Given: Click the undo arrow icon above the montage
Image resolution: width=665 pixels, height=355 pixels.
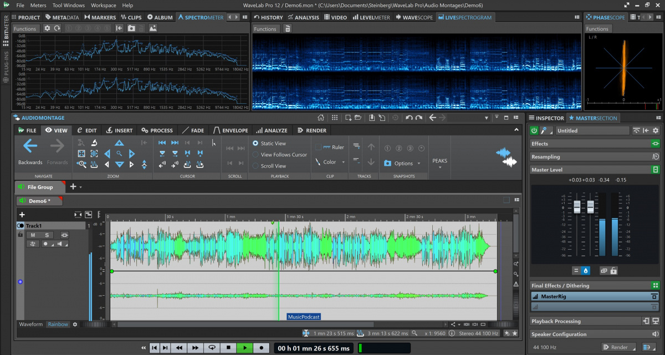Looking at the screenshot, I should (x=408, y=118).
